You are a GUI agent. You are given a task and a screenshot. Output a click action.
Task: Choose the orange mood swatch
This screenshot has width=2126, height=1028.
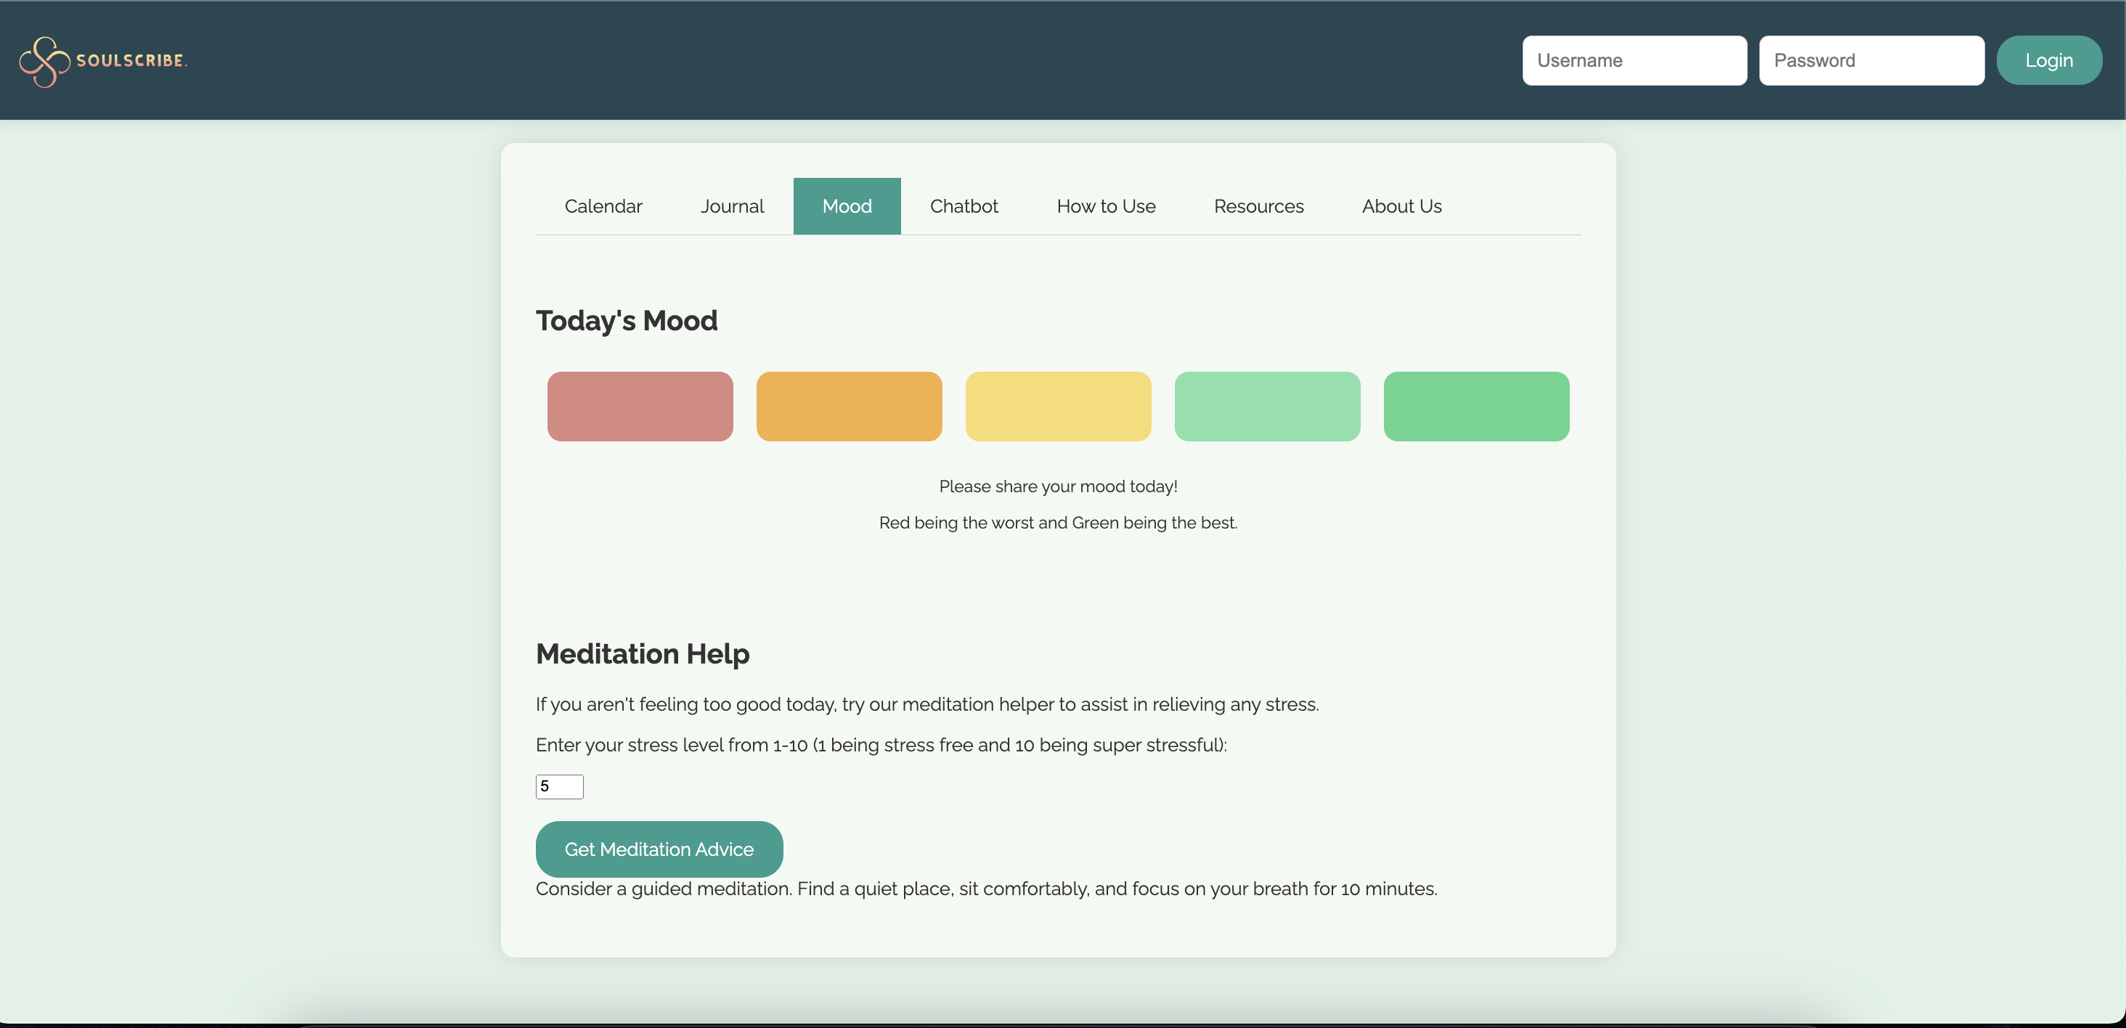[x=848, y=406]
